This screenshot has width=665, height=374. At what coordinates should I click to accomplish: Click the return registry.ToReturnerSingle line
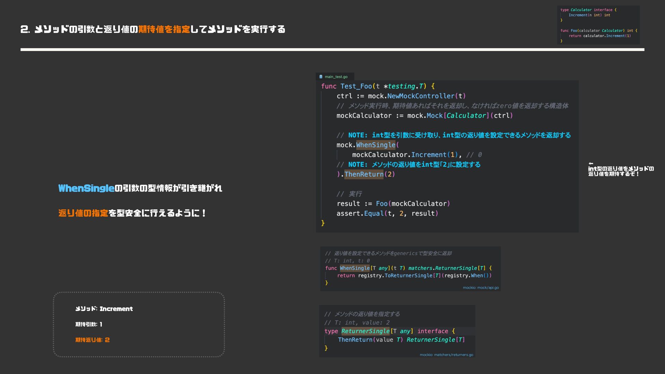click(x=414, y=276)
